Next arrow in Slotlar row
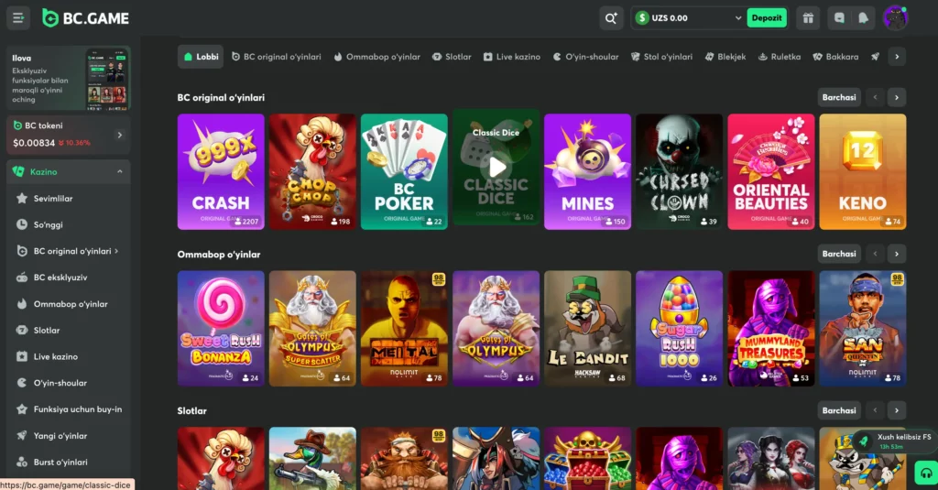The image size is (938, 490). [x=896, y=410]
